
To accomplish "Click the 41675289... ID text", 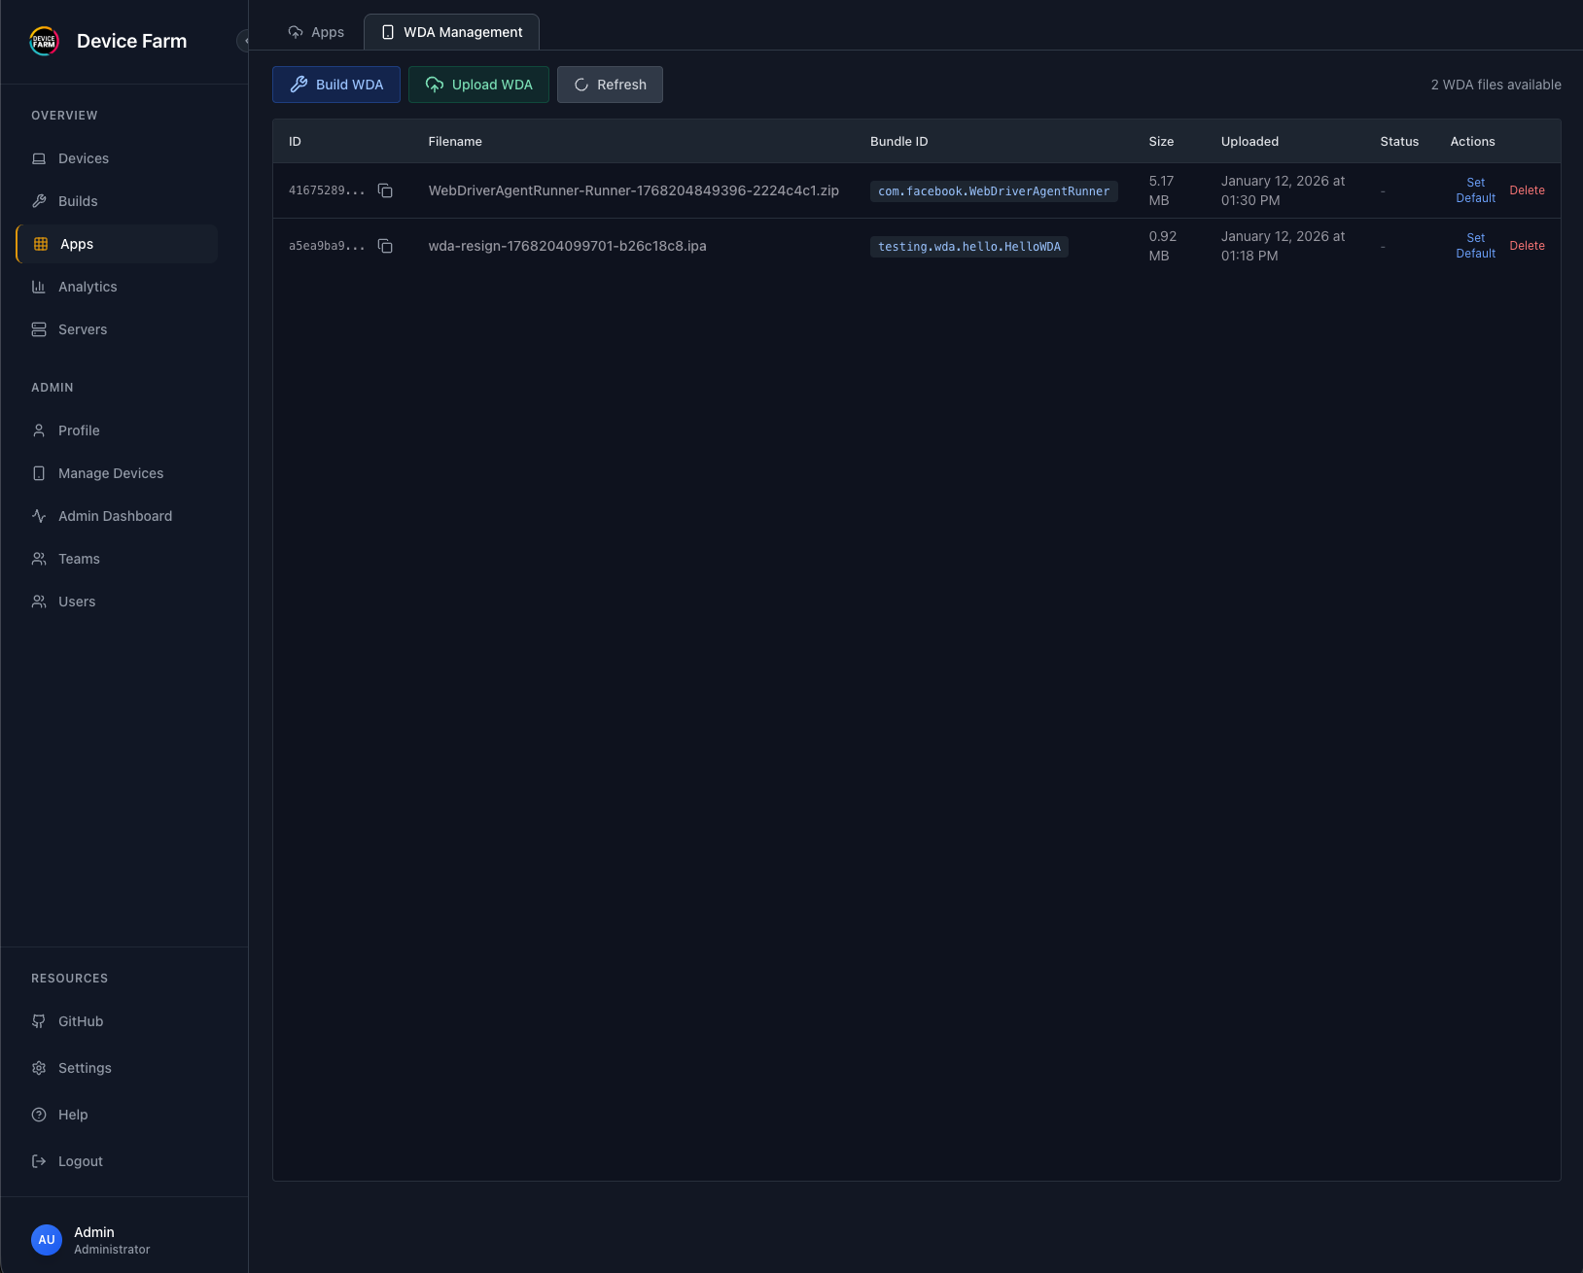I will 327,190.
